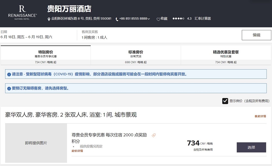Click the 734 CNY price in the room card

200,143
